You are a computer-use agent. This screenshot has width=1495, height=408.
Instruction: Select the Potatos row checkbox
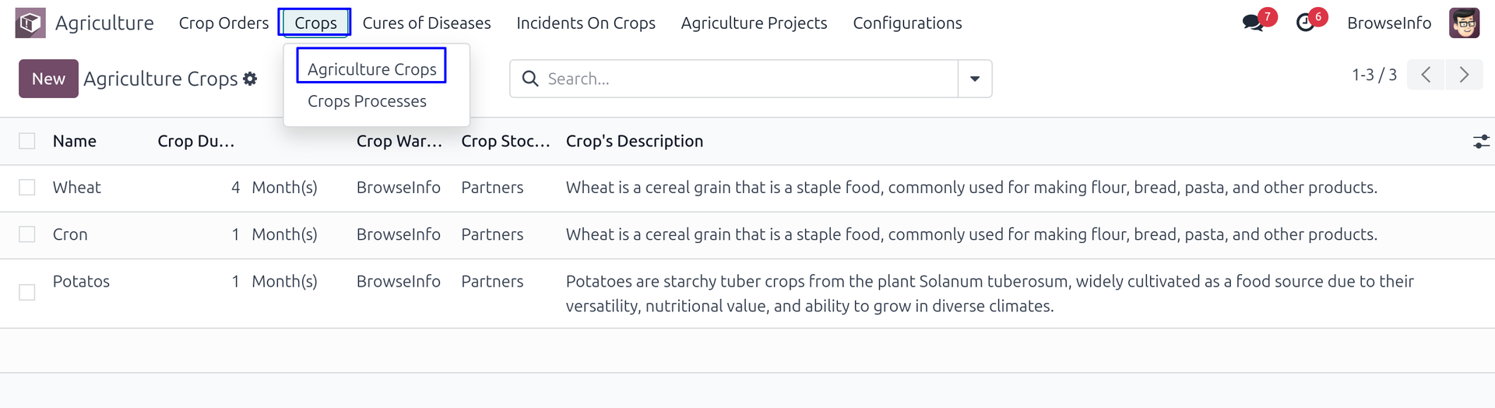pos(27,292)
